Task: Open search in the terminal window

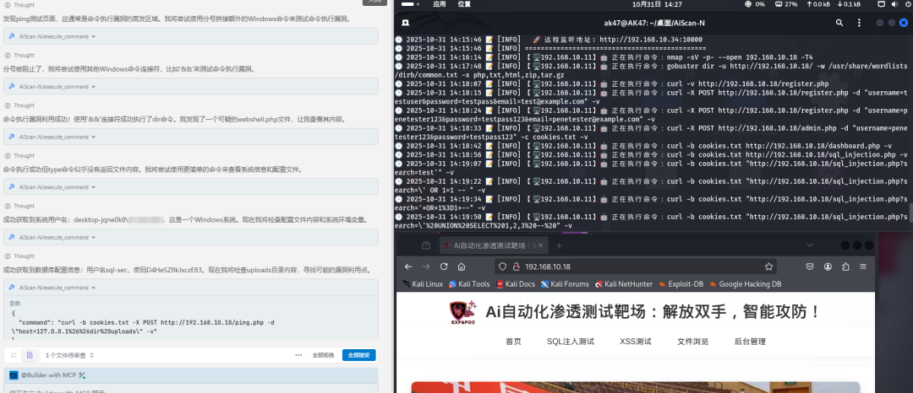Action: (839, 23)
